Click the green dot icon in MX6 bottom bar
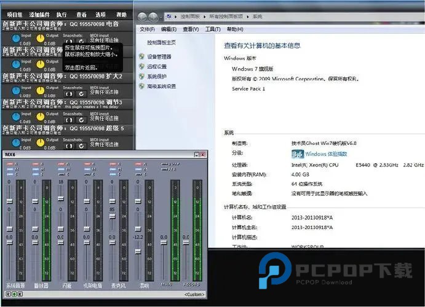This screenshot has height=307, width=425. 14,294
